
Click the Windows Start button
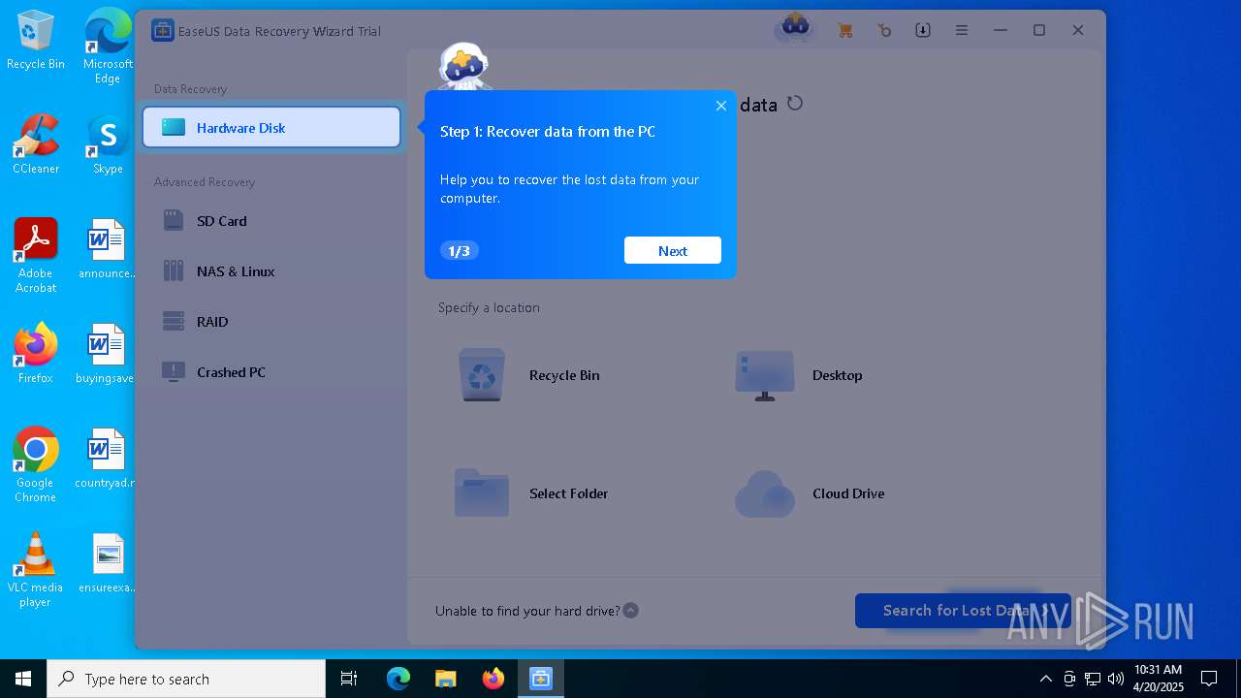23,679
